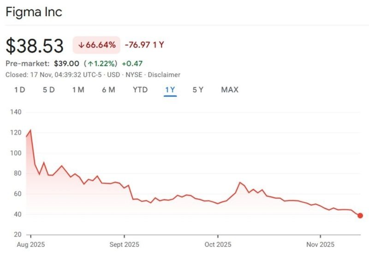369x257 pixels.
Task: Choose the YTD tab
Action: [x=140, y=90]
